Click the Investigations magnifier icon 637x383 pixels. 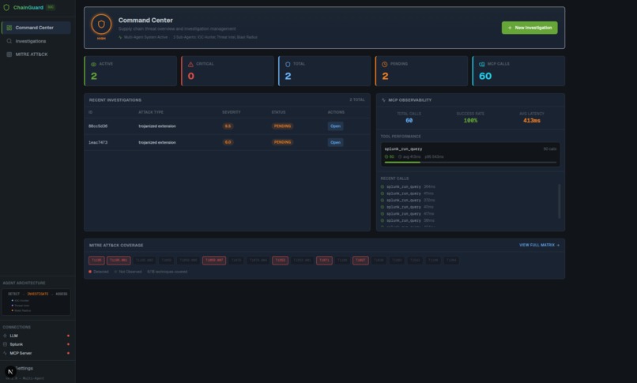click(x=9, y=41)
